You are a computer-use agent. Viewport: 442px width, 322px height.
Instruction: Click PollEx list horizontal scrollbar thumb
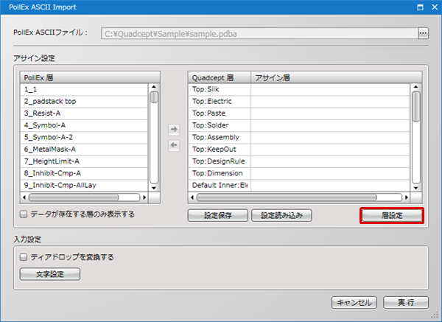74,197
